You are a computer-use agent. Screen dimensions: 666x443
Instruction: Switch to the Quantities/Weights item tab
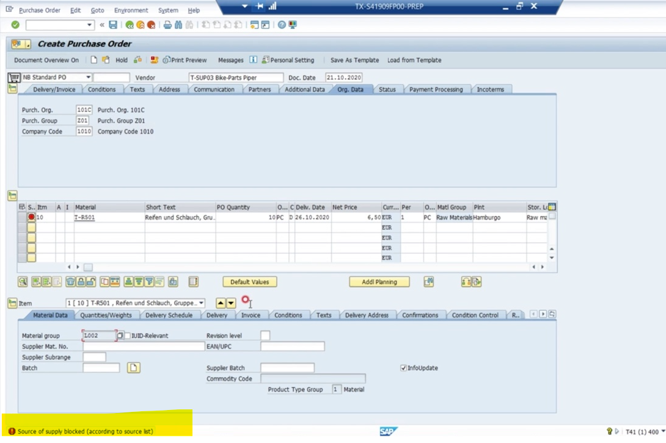point(106,315)
